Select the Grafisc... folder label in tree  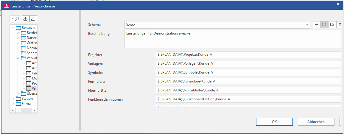[32, 43]
